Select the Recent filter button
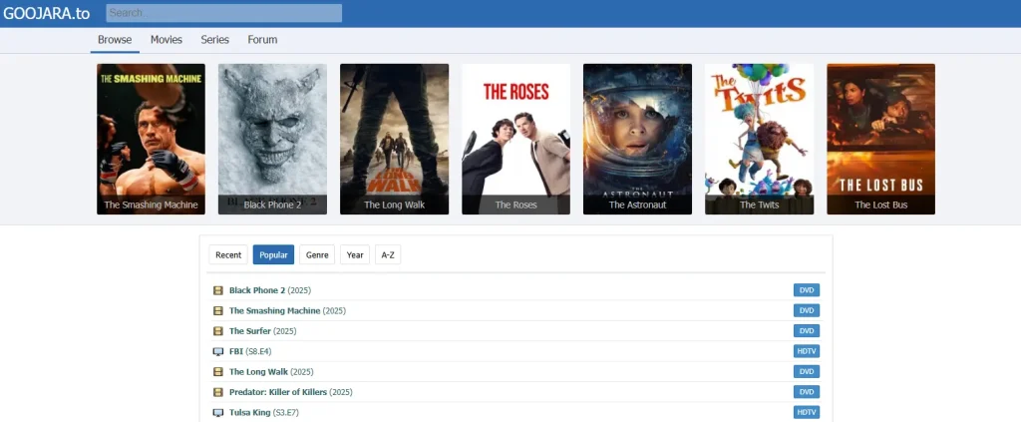1021x422 pixels. pos(228,254)
